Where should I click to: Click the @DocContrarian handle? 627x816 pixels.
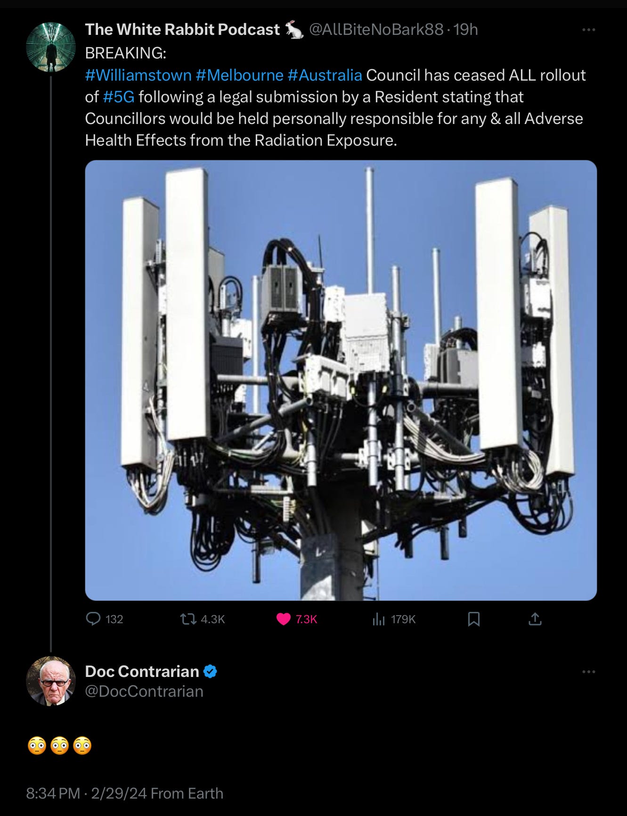[144, 691]
